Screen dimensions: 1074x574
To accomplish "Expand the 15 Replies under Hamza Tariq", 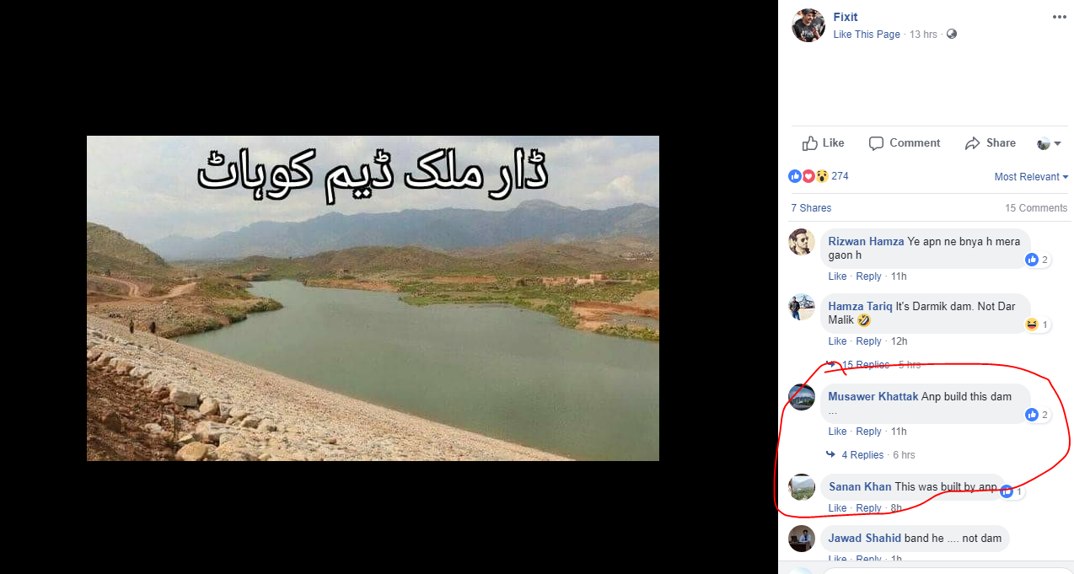I will tap(865, 365).
